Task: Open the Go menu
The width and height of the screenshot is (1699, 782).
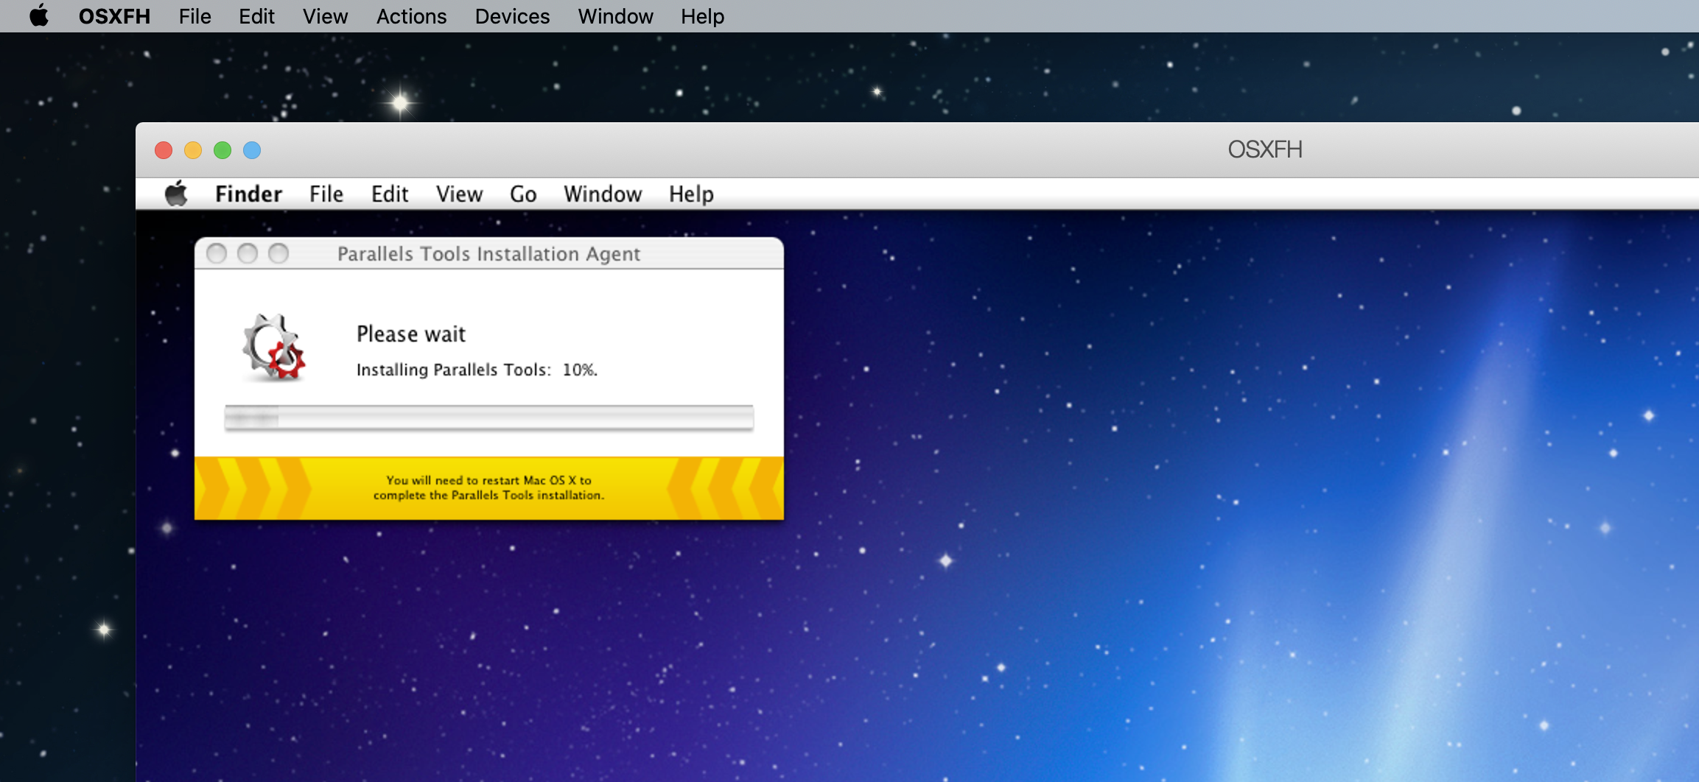Action: 523,194
